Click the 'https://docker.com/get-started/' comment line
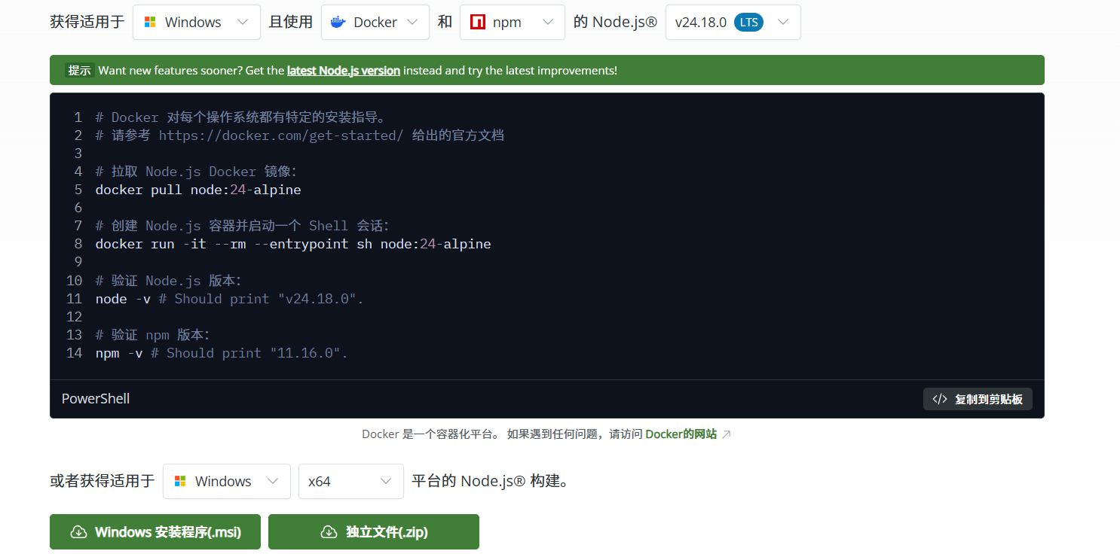Screen dimensions: 1120x557 pos(300,135)
